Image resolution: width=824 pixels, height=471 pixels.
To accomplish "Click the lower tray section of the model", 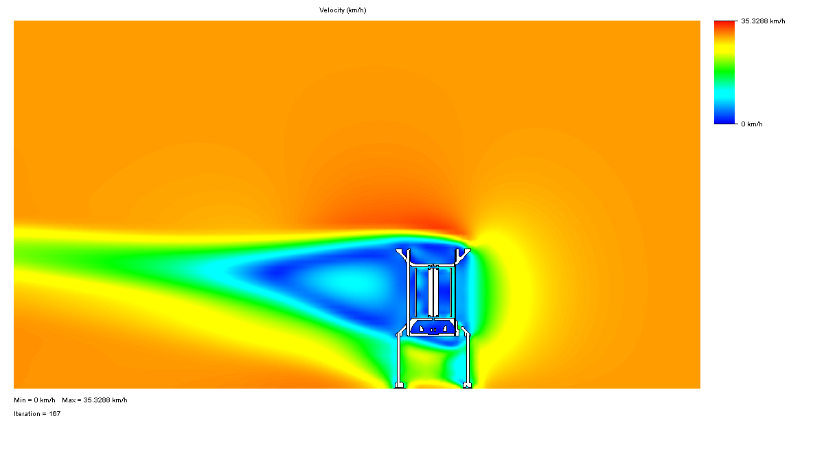I will click(433, 328).
